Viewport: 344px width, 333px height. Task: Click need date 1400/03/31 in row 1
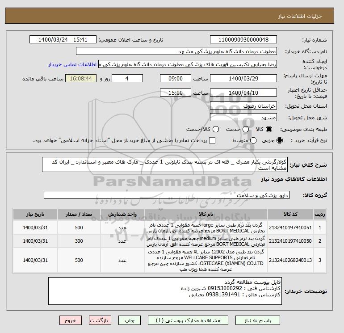click(35, 228)
